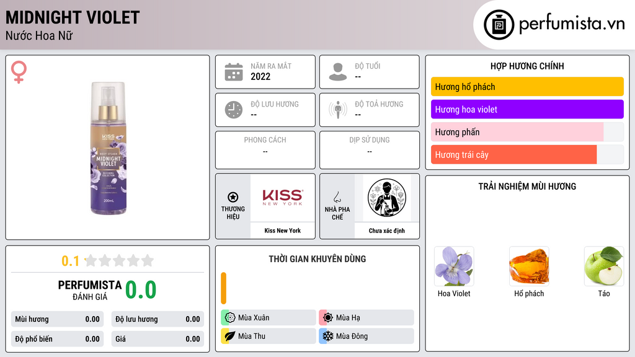Click the Phong Cách style box

(x=265, y=150)
